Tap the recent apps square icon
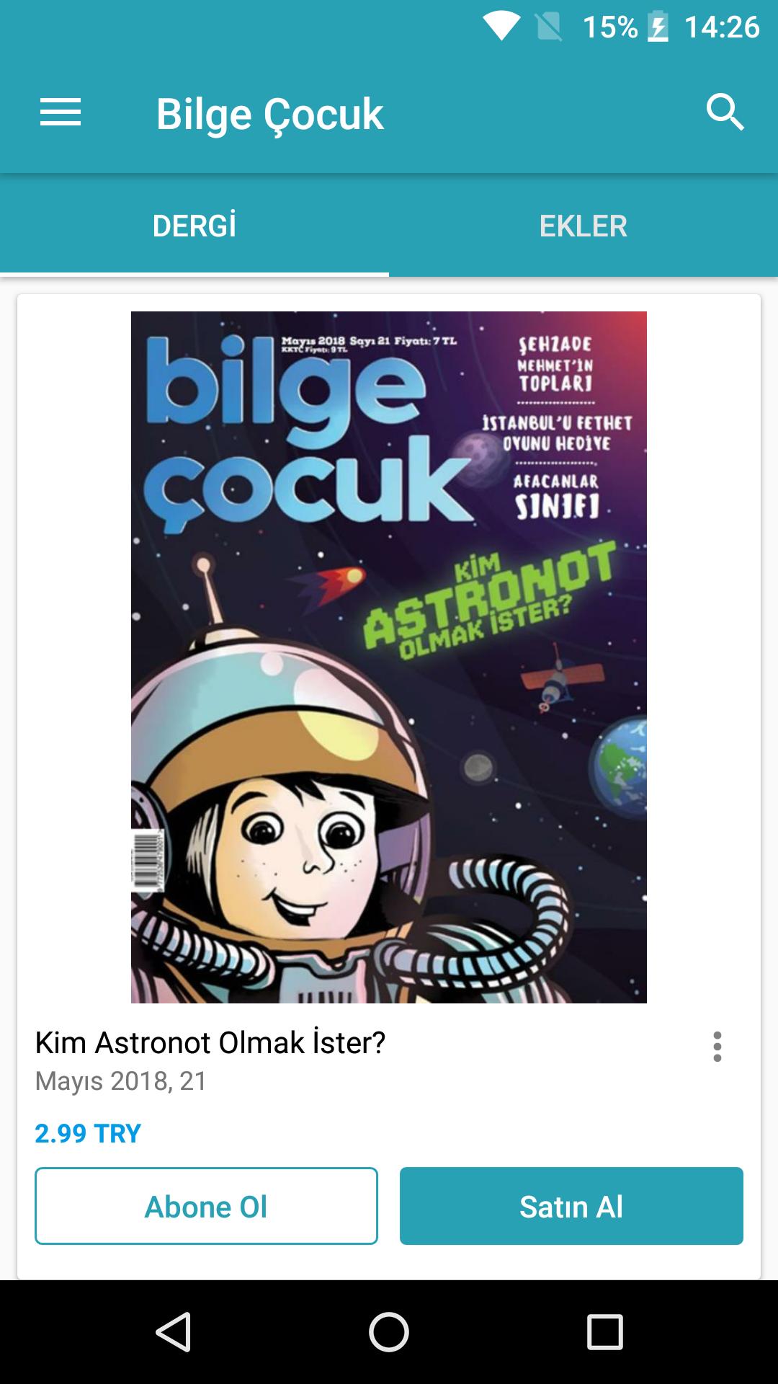The height and width of the screenshot is (1384, 778). 604,1331
